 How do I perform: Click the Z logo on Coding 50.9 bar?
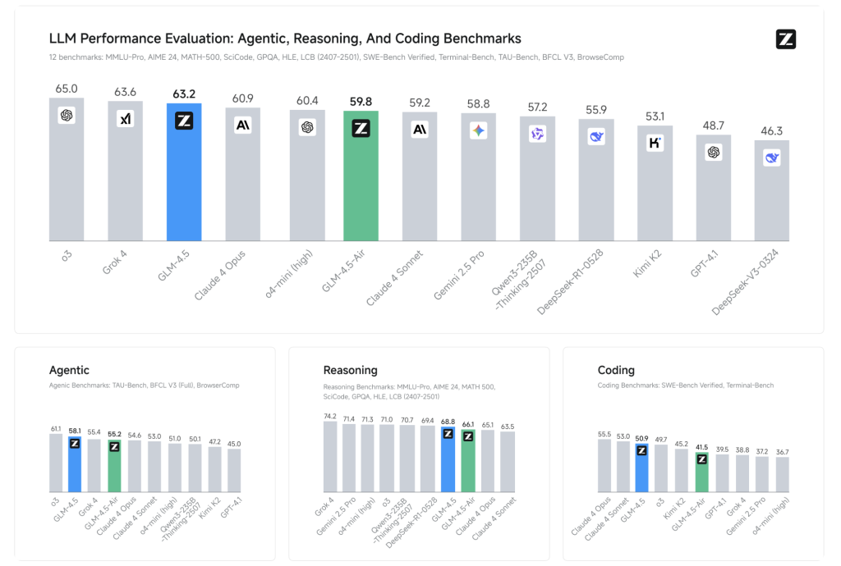pos(641,450)
